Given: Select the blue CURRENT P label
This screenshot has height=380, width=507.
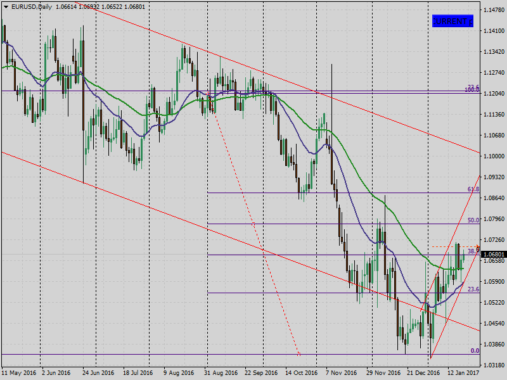Looking at the screenshot, I should click(x=452, y=22).
